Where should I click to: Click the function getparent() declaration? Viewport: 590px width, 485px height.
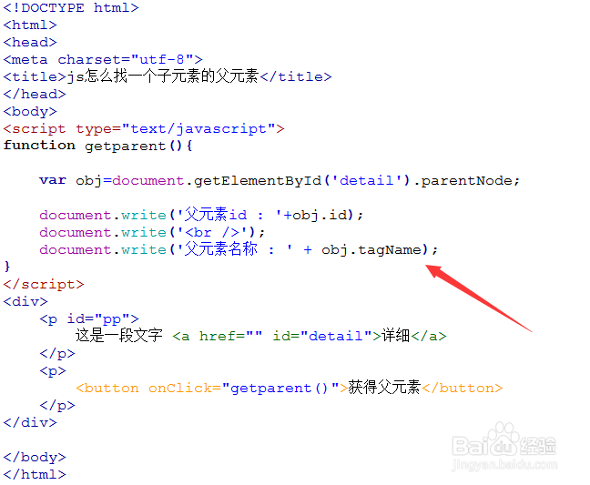[97, 146]
